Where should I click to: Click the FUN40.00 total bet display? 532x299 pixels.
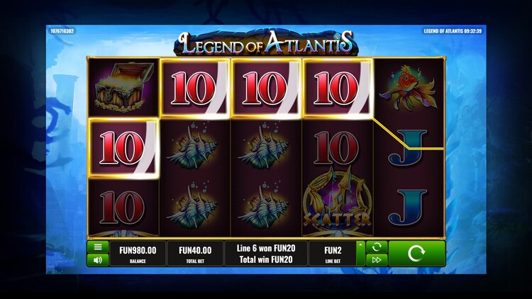pyautogui.click(x=195, y=254)
